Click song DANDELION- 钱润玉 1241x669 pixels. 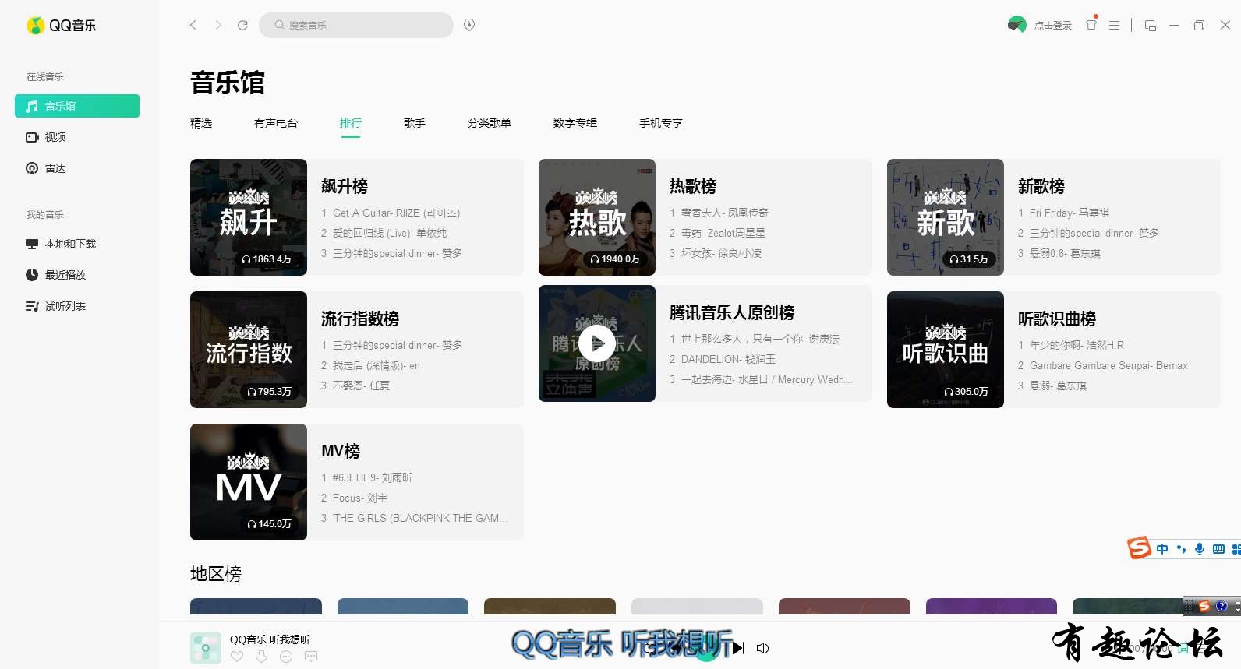(729, 359)
